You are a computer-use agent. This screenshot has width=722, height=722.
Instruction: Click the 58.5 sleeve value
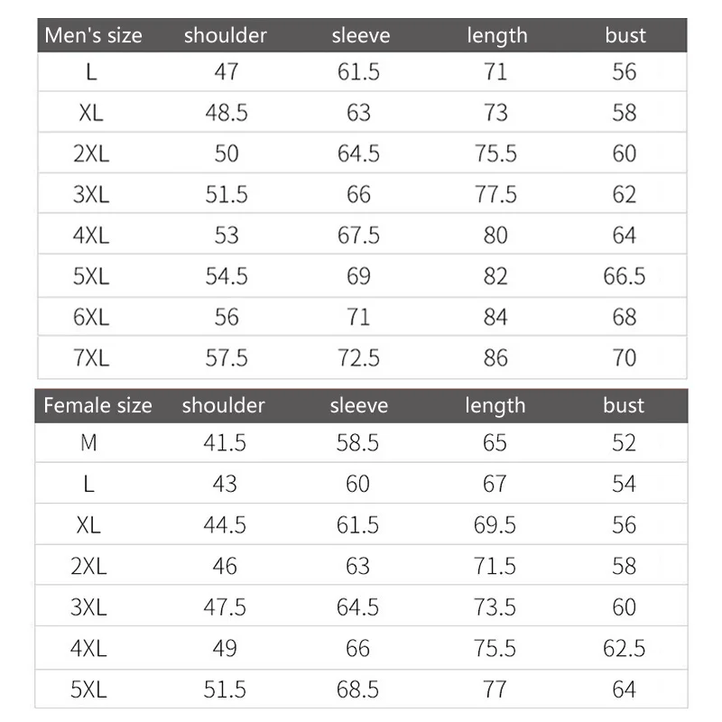pos(358,443)
